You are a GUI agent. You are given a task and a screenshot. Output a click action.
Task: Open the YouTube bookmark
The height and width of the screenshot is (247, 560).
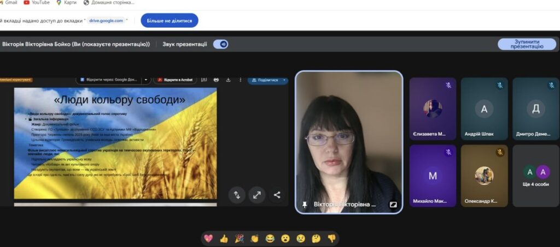(37, 3)
